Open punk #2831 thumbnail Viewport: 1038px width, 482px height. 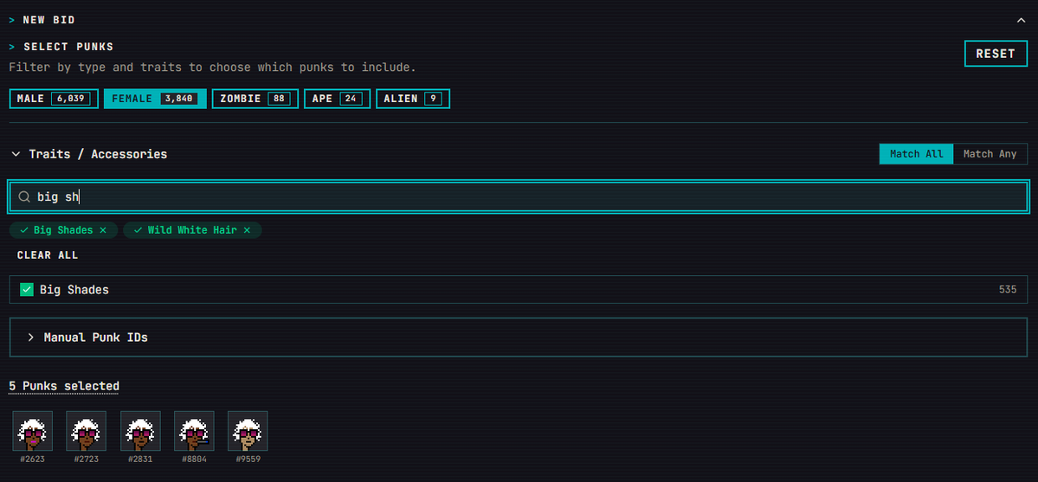[x=140, y=431]
